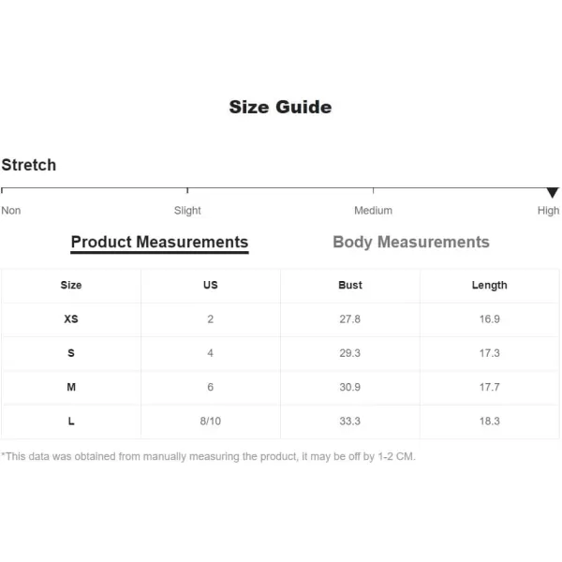Select the Product Measurements tab

pos(159,242)
